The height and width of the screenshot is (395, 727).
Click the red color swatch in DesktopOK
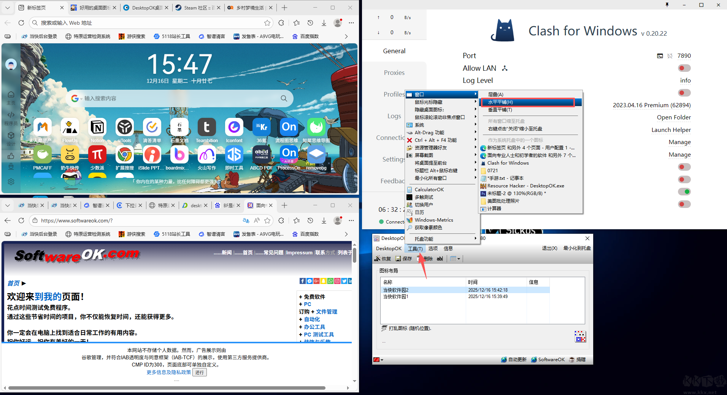point(377,360)
